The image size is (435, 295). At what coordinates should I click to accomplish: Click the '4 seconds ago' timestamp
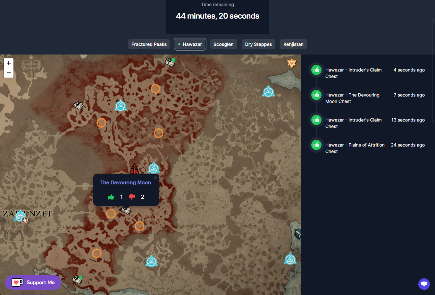point(409,70)
